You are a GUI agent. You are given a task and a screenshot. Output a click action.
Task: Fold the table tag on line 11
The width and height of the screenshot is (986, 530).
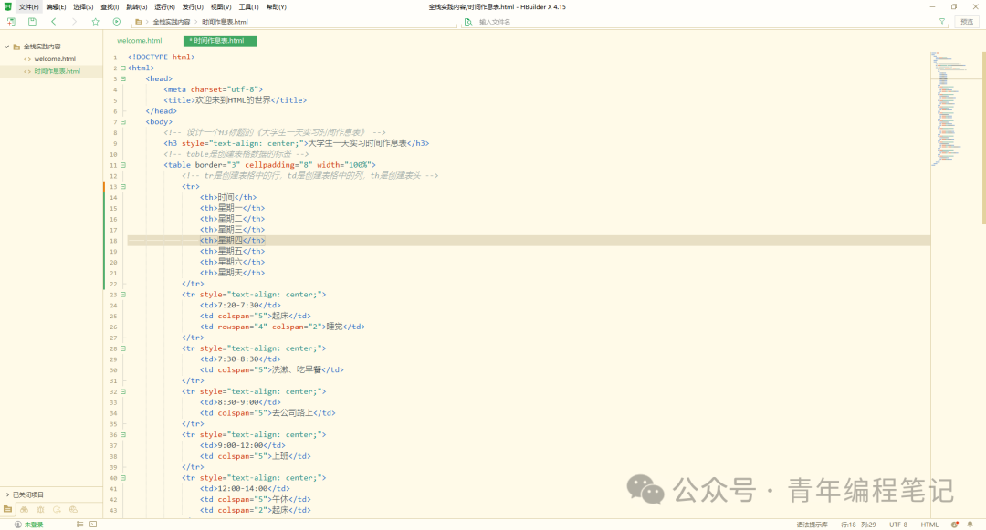pos(123,165)
